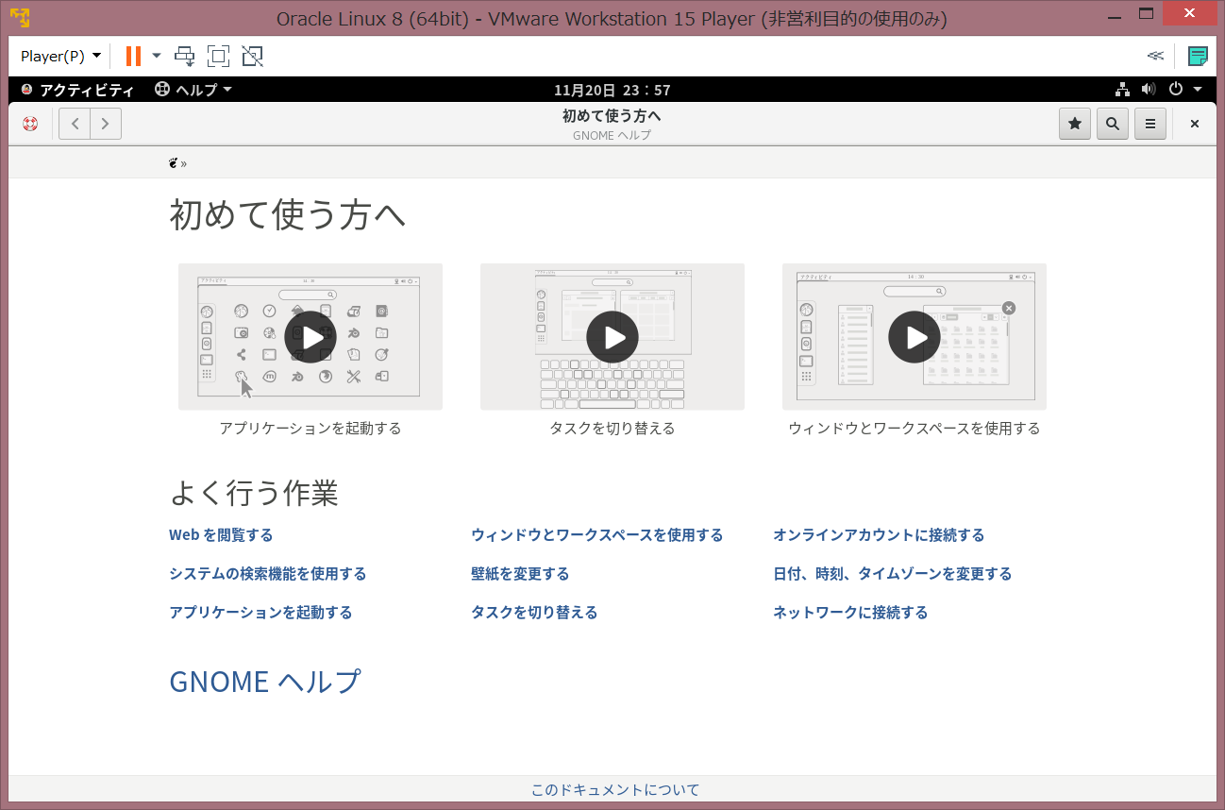Pause the virtual machine with orange pause icon
1225x810 pixels.
pos(133,56)
